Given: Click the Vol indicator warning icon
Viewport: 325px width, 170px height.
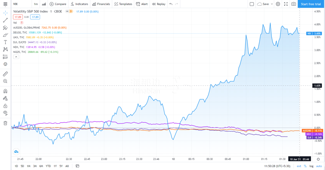Looking at the screenshot, I should tap(22, 23).
